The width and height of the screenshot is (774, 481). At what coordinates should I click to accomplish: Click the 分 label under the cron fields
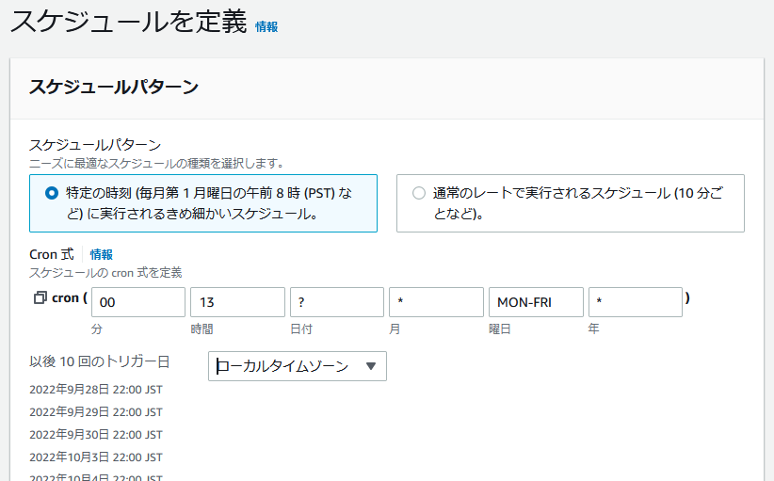[x=97, y=329]
